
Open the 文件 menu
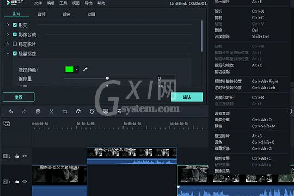click(x=38, y=3)
